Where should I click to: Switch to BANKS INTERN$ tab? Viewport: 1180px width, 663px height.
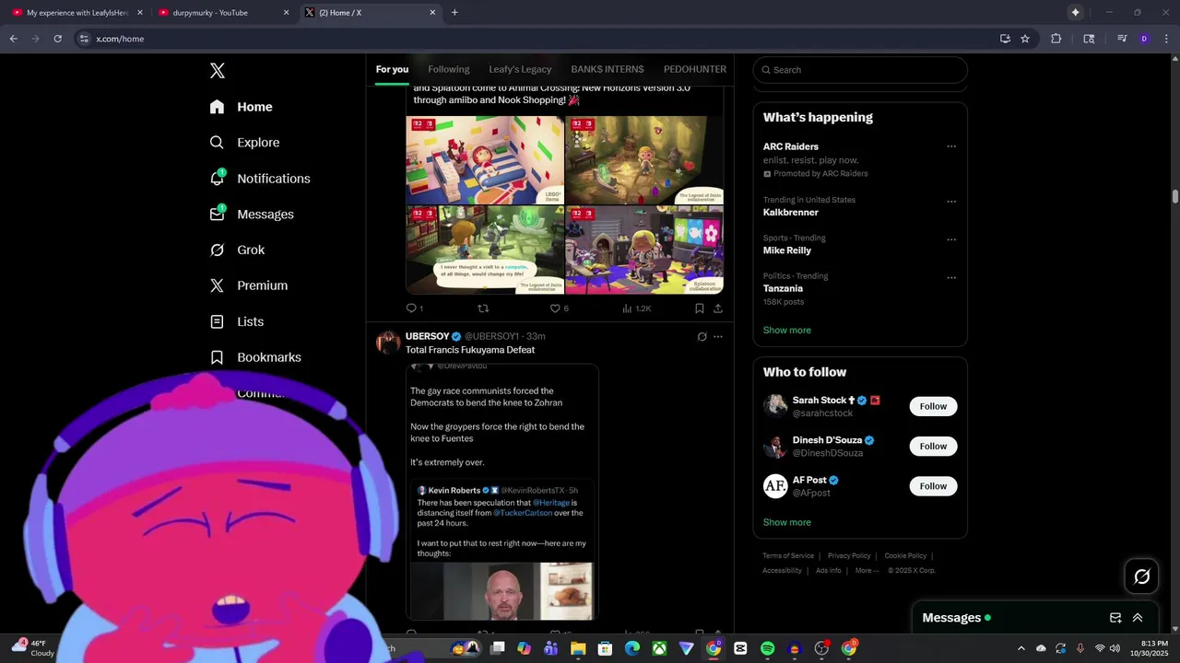pyautogui.click(x=608, y=69)
